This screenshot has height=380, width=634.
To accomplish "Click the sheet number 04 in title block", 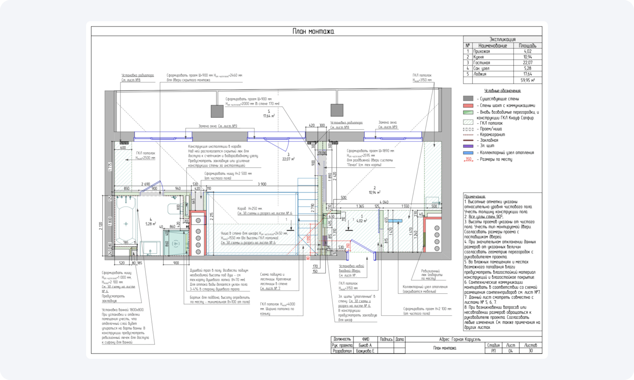I will tap(510, 351).
